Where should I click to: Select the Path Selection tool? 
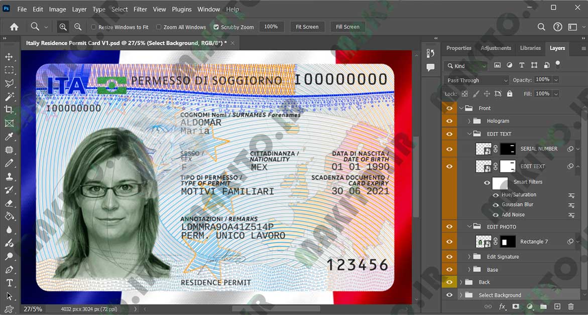pyautogui.click(x=9, y=296)
